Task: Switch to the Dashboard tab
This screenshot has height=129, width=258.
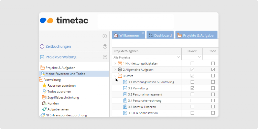Action: 160,36
